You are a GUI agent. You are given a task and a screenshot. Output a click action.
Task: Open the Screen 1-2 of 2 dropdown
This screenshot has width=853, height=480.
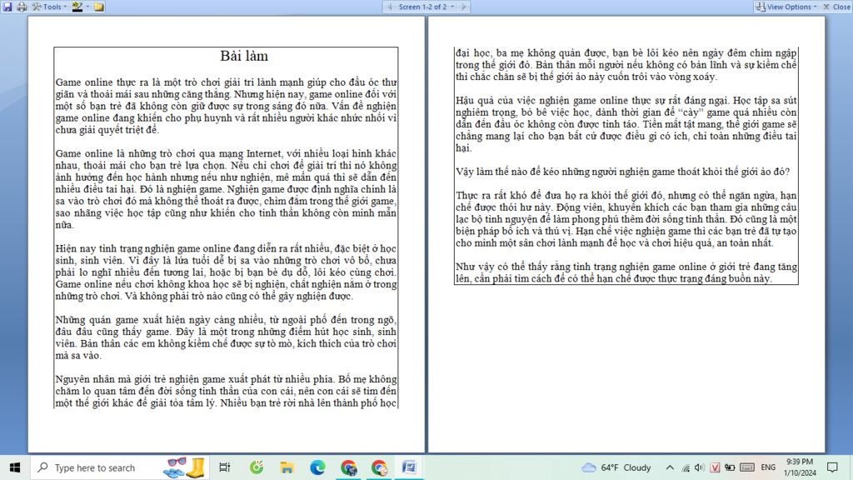(x=426, y=7)
